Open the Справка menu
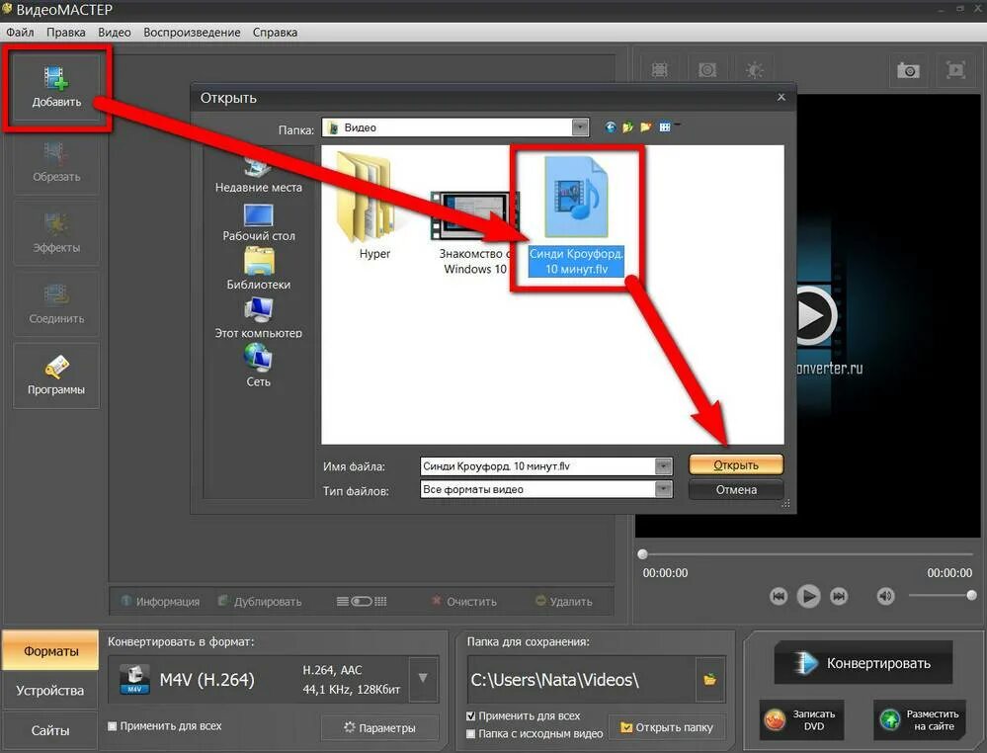The width and height of the screenshot is (987, 753). tap(275, 32)
